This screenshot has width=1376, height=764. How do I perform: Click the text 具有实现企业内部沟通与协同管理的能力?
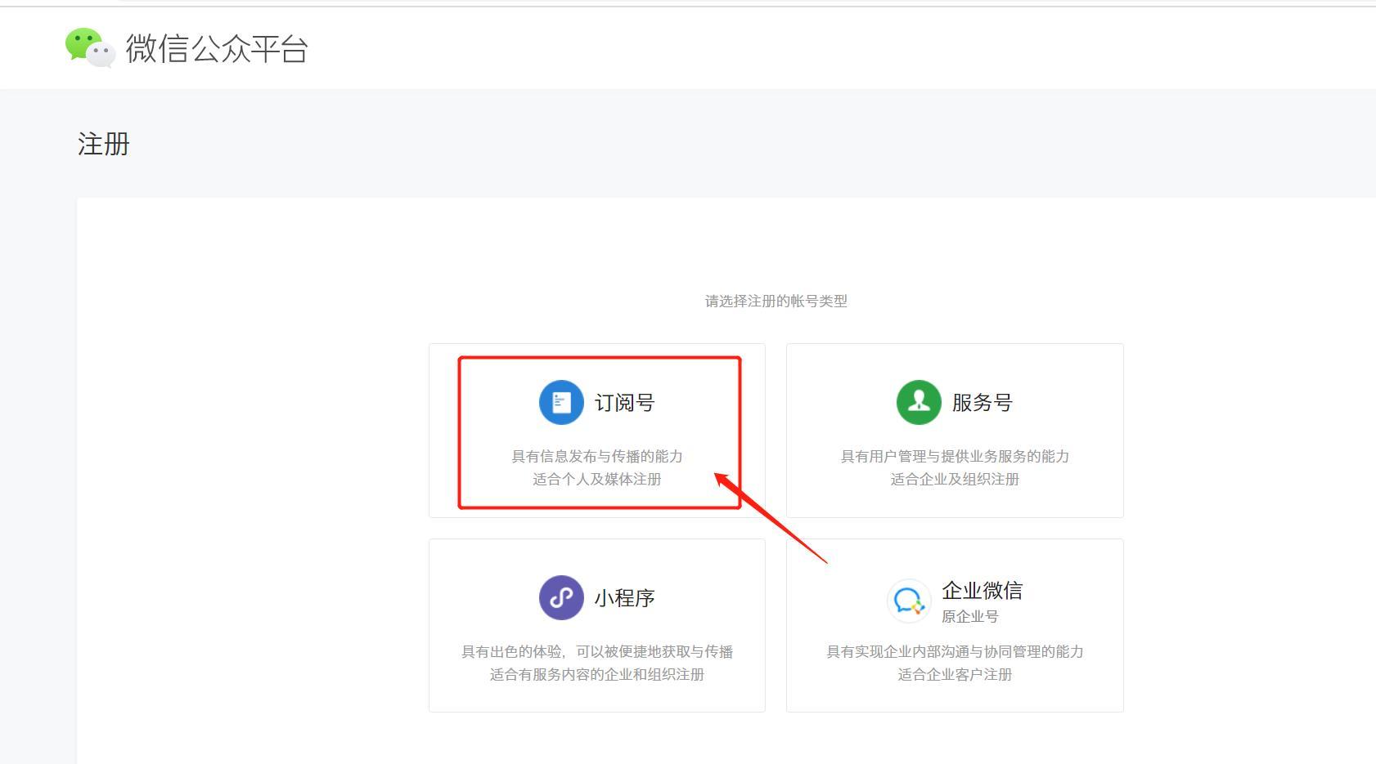tap(955, 651)
